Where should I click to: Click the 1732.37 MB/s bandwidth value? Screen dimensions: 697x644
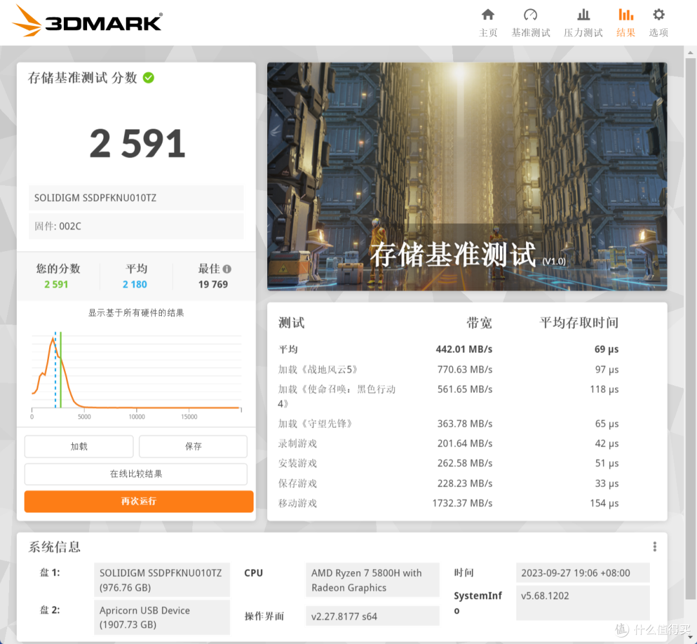coord(462,503)
